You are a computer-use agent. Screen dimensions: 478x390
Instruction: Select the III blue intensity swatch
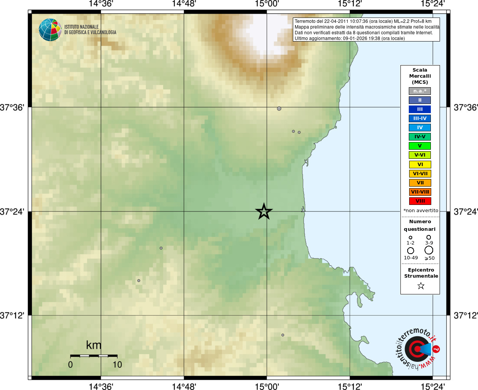coord(420,109)
